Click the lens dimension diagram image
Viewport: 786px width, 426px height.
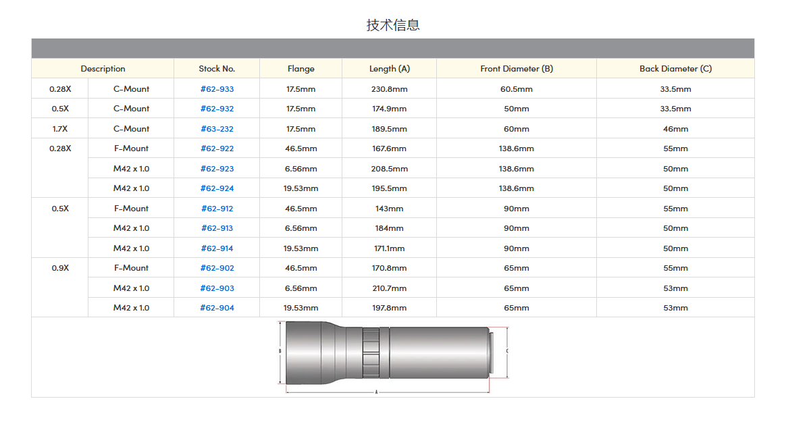(393, 357)
